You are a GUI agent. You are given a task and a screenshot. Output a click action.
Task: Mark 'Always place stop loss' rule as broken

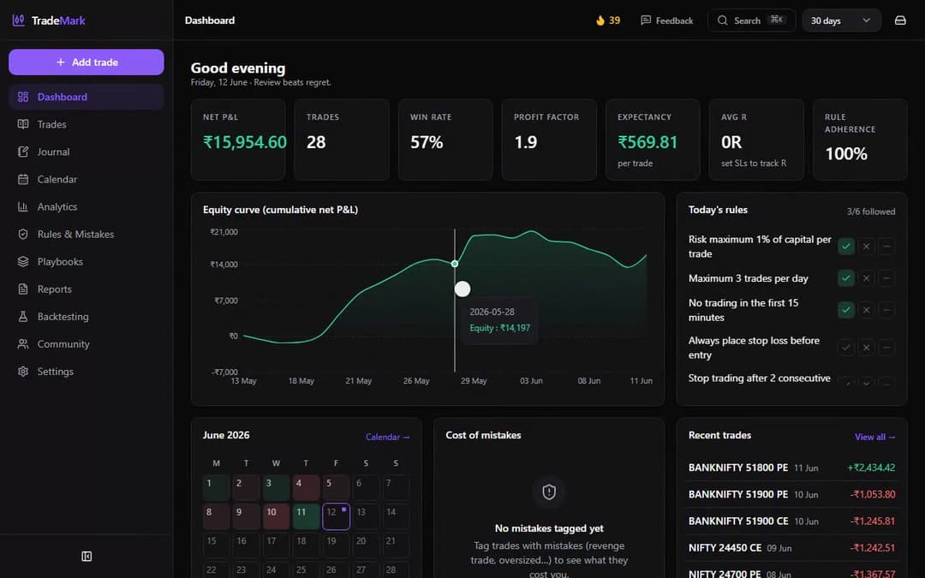click(x=866, y=348)
